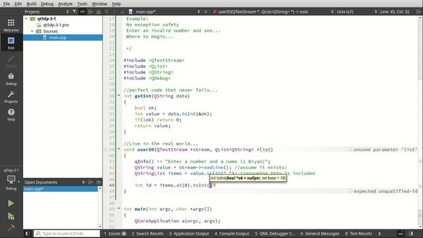Open the Help menu
423x238 pixels.
116,4
